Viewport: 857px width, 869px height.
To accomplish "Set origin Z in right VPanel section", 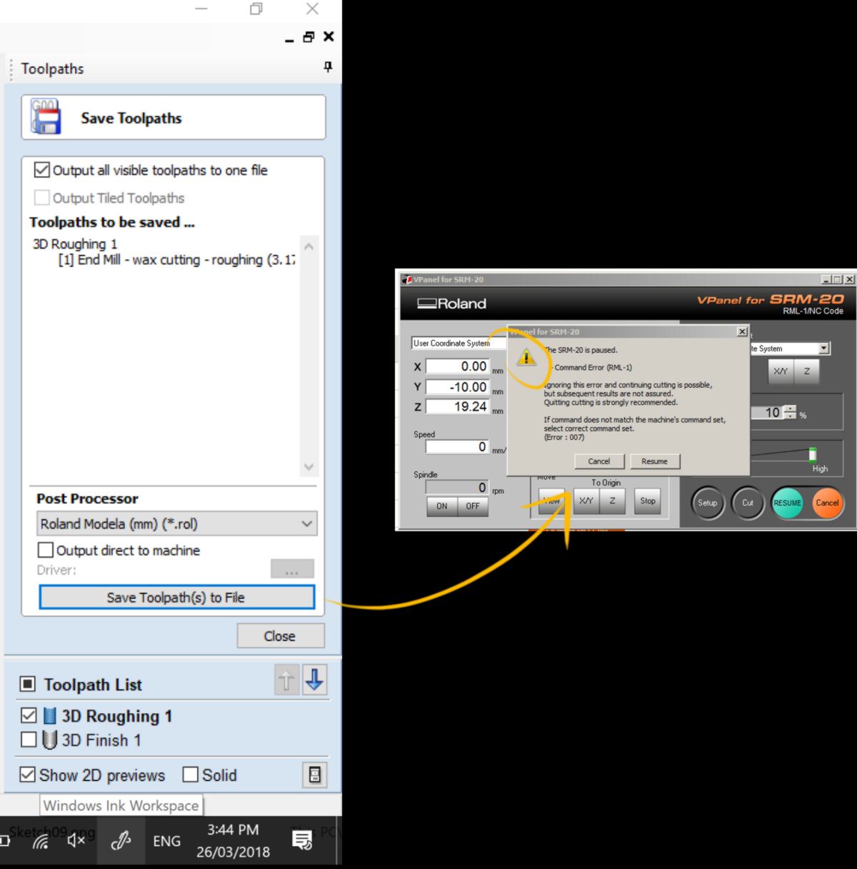I will point(807,371).
